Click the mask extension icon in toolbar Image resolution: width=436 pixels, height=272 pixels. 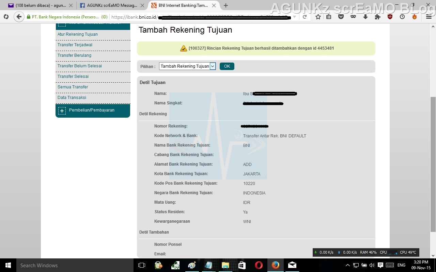tap(353, 17)
